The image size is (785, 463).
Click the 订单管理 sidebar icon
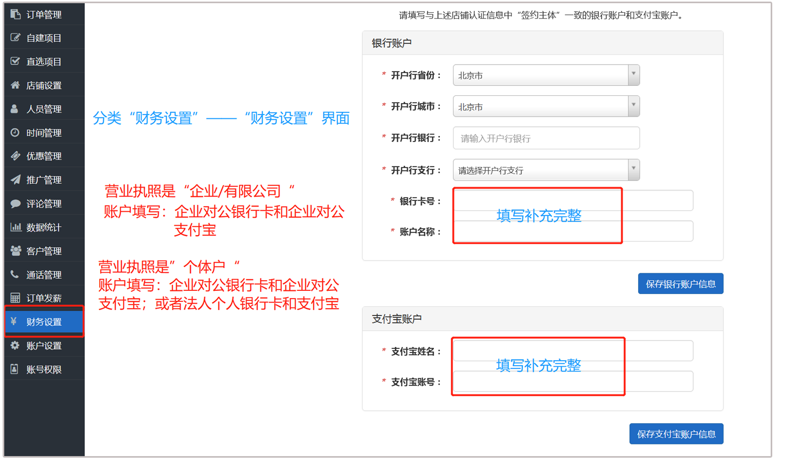[x=15, y=14]
